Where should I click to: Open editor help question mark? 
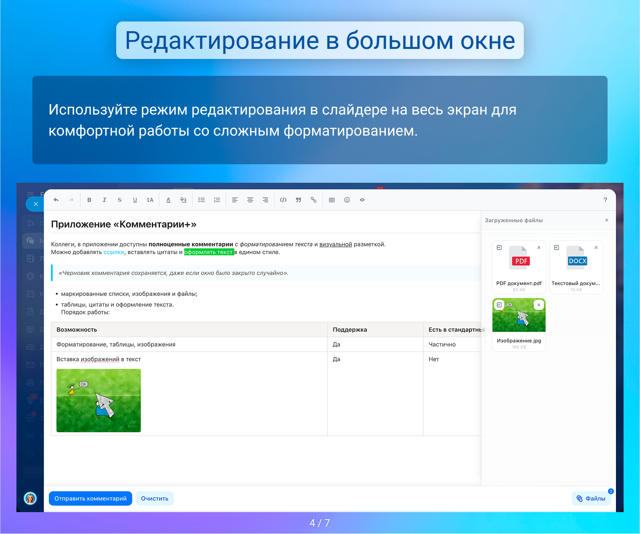tap(605, 200)
